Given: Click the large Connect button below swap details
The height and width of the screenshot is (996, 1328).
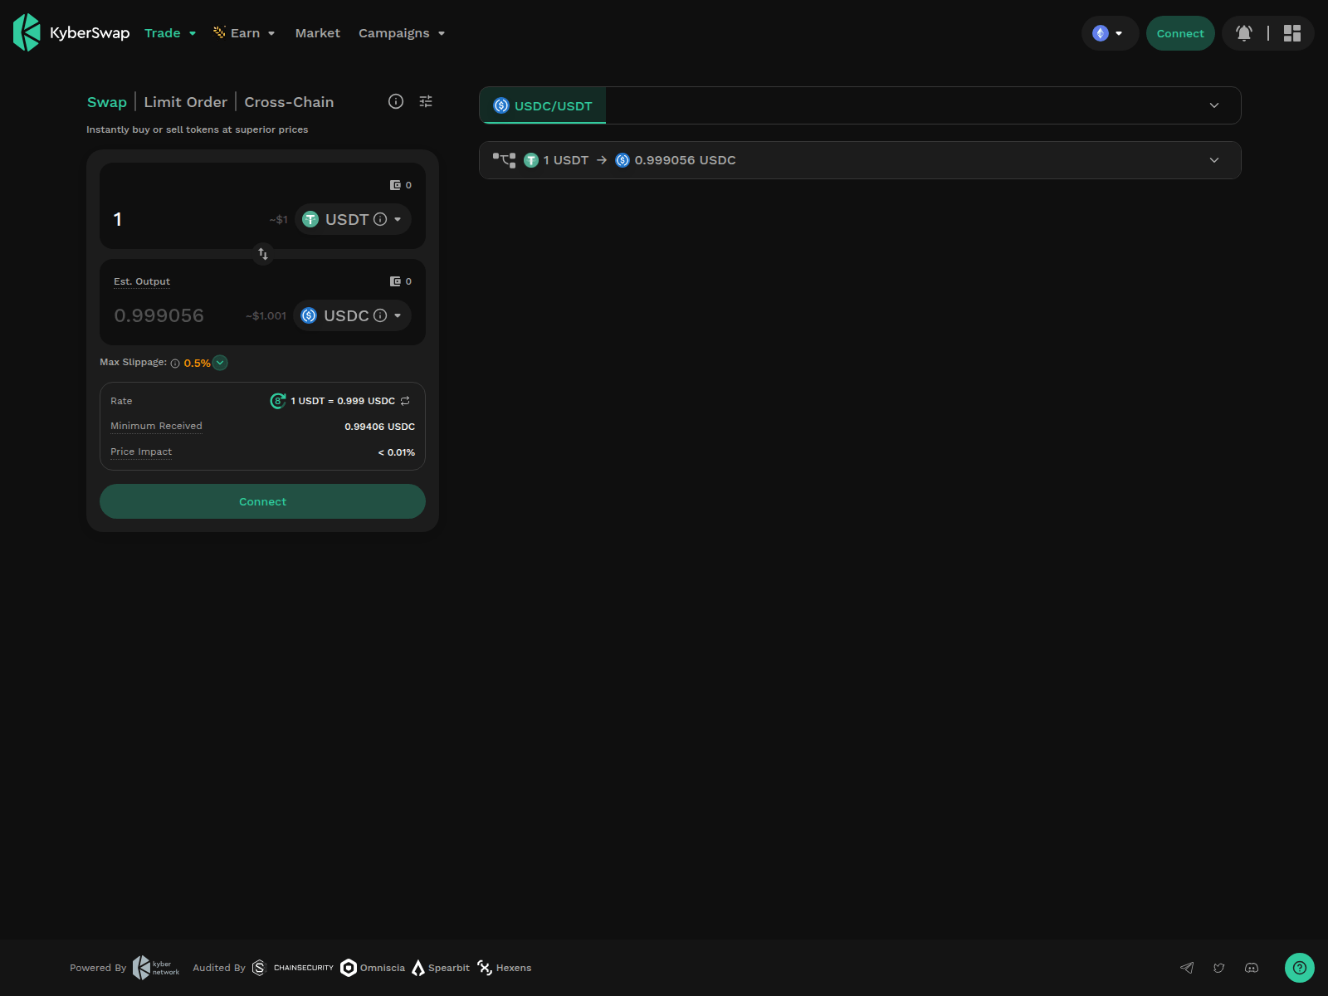Looking at the screenshot, I should coord(262,501).
